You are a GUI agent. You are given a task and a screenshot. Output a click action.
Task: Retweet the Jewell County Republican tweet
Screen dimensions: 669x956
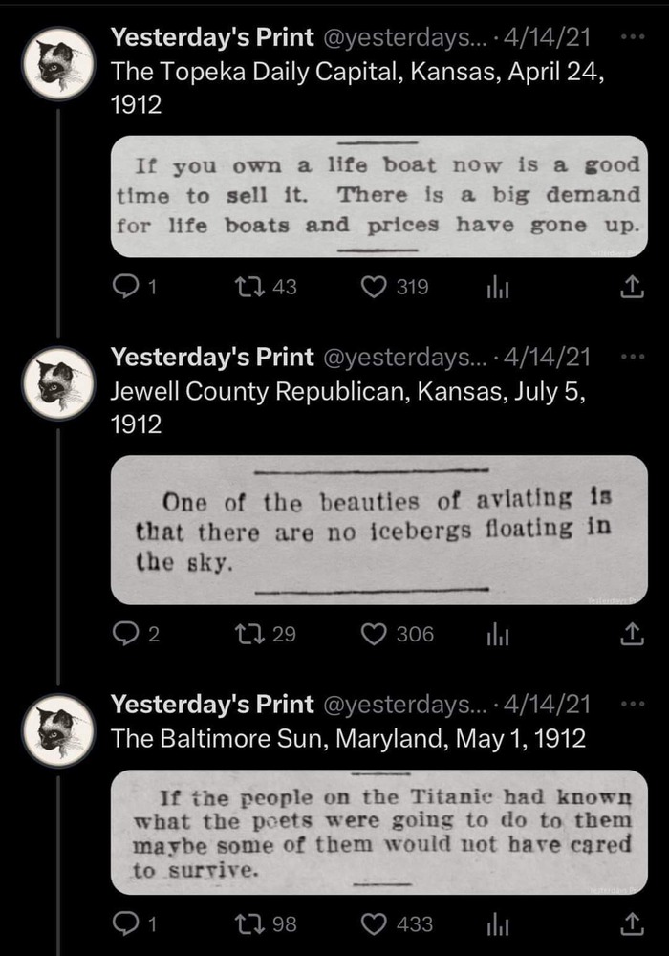(x=248, y=634)
